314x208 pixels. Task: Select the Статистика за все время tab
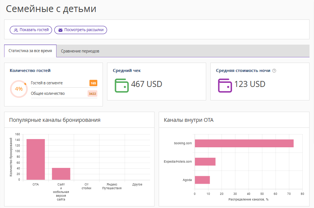[30, 51]
